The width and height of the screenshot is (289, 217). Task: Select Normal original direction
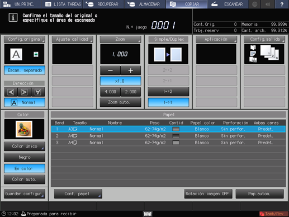25,102
